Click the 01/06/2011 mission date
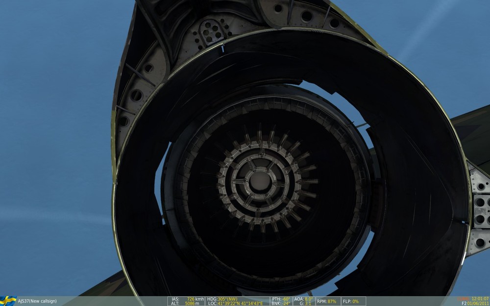 [478, 304]
